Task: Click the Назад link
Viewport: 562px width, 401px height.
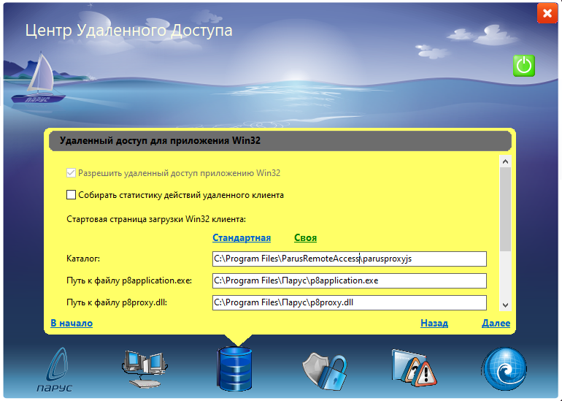Action: (x=434, y=323)
